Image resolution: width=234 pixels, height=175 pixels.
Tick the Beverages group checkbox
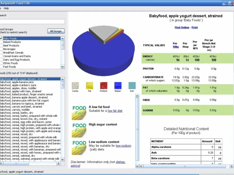1,49
